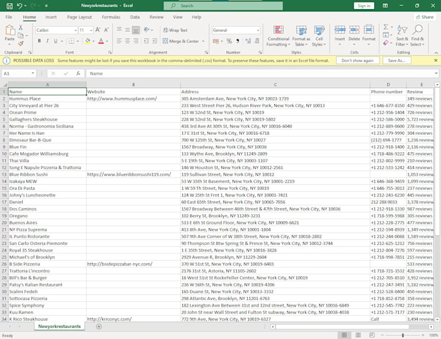Click the Save icon in title bar
The height and width of the screenshot is (339, 441).
tap(9, 6)
